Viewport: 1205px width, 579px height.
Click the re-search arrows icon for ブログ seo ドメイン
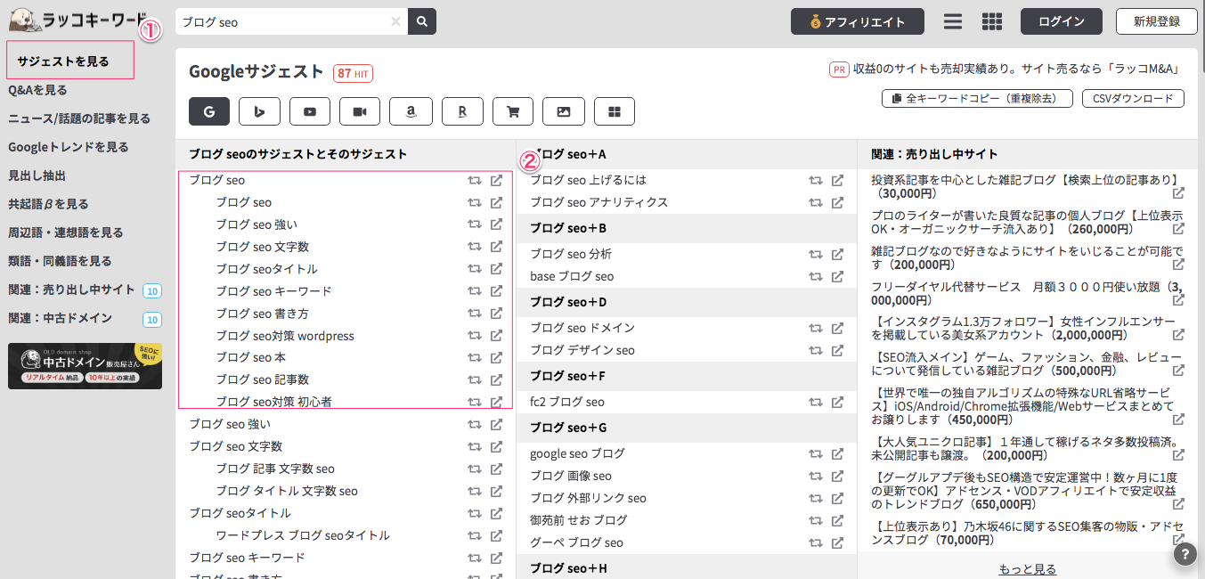(x=816, y=328)
